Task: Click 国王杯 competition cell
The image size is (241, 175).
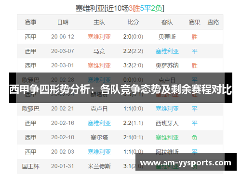Action: click(30, 166)
